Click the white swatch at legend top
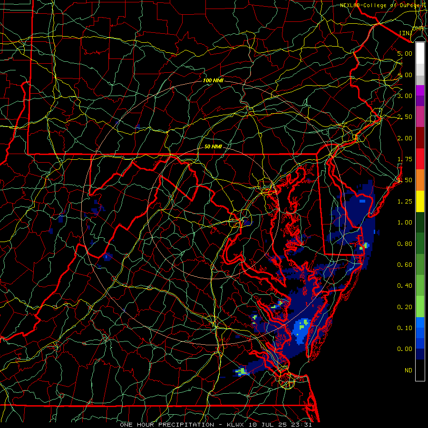This screenshot has height=428, width=428. pyautogui.click(x=420, y=53)
